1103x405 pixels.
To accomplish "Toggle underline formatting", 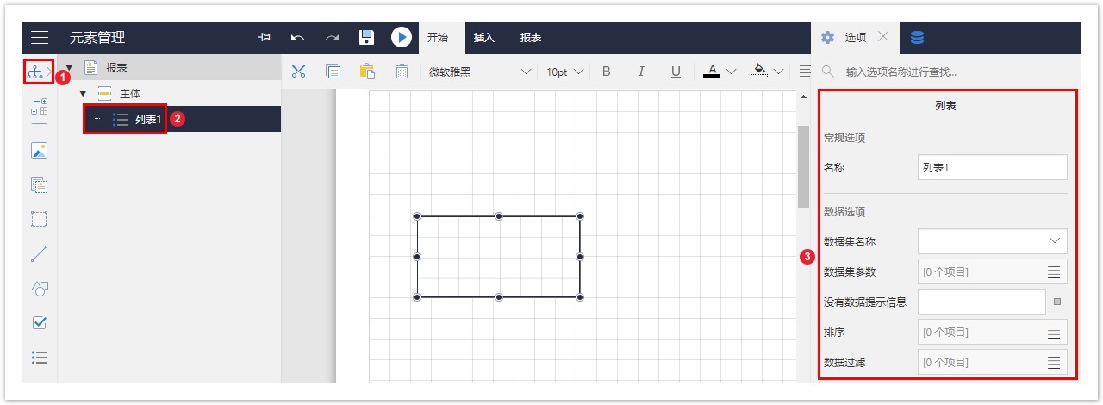I will click(676, 72).
